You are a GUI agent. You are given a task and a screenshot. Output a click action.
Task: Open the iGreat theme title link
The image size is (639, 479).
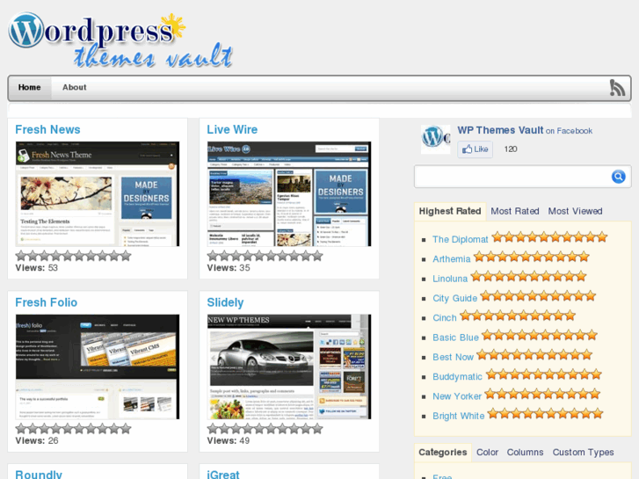coord(223,475)
